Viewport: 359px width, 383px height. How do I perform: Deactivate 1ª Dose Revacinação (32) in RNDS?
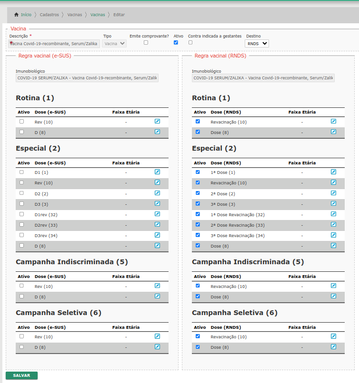[198, 214]
